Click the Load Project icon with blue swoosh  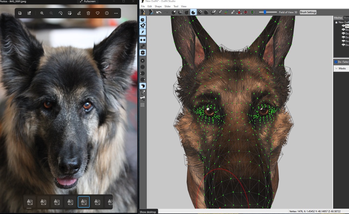(151, 12)
